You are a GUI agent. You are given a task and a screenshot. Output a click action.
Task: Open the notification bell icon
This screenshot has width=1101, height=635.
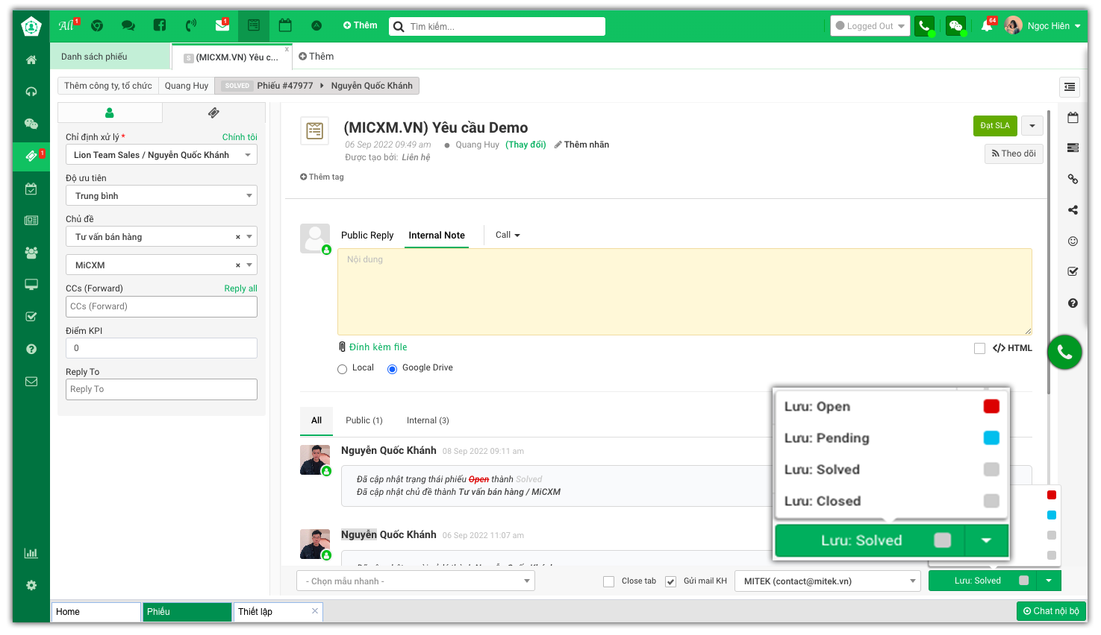click(987, 26)
